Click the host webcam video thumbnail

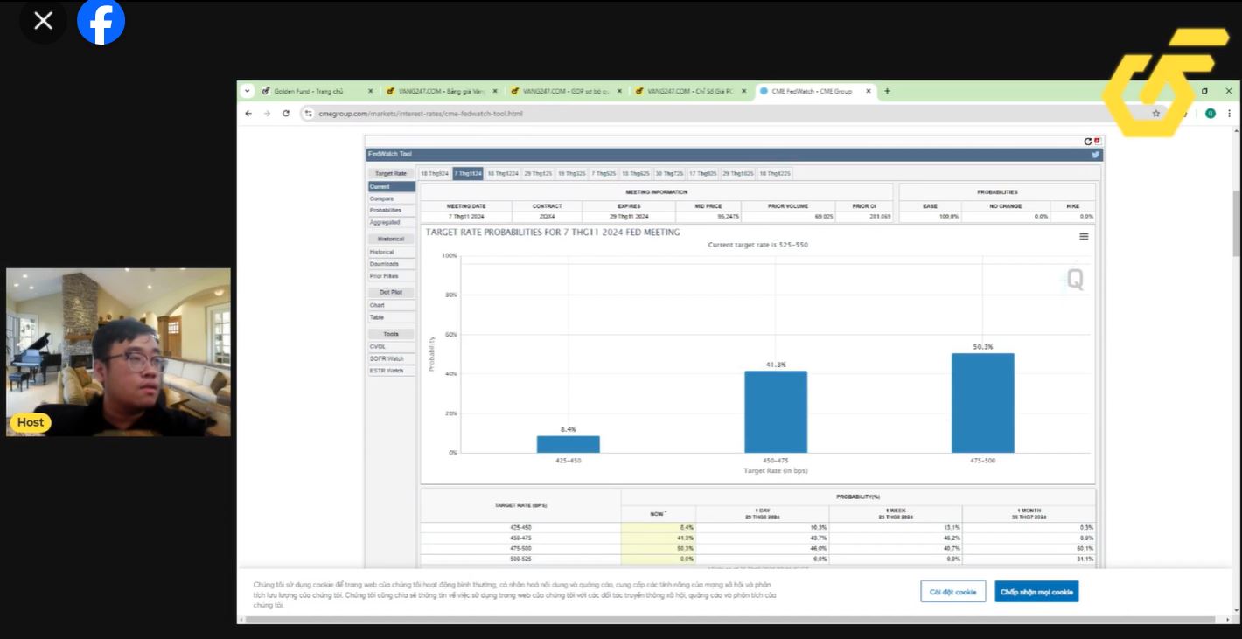tap(118, 352)
